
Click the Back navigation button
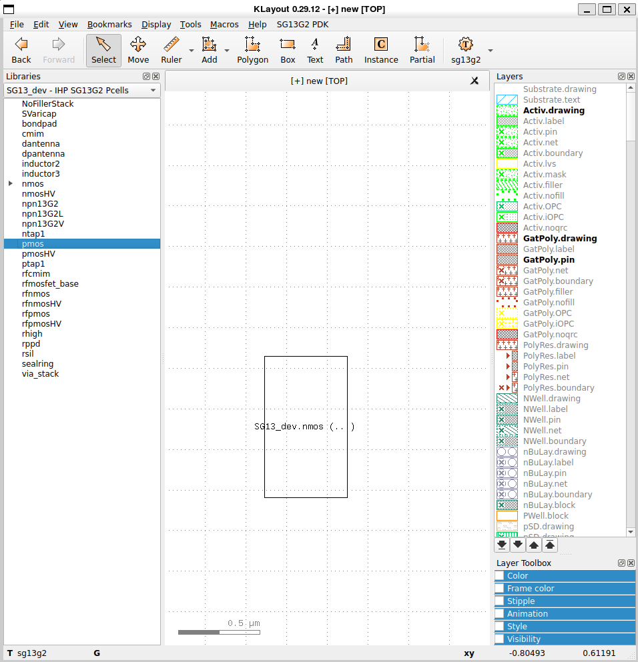click(x=21, y=51)
